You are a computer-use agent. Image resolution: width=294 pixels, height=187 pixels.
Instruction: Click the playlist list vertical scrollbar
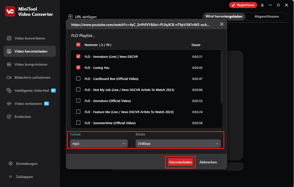222,77
